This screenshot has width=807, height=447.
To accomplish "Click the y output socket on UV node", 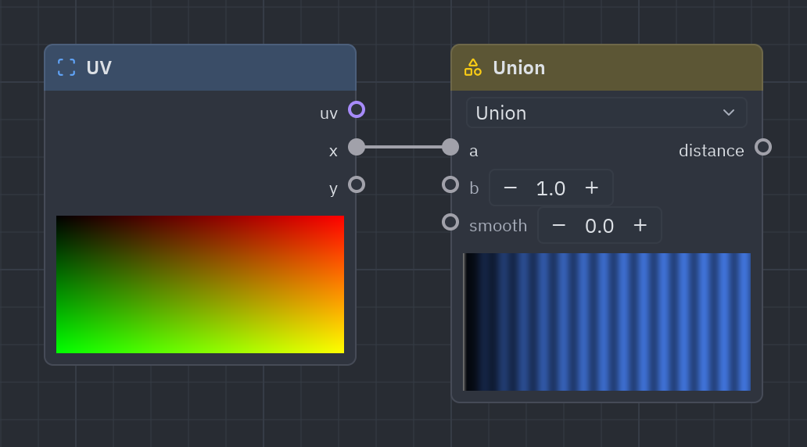I will tap(356, 184).
